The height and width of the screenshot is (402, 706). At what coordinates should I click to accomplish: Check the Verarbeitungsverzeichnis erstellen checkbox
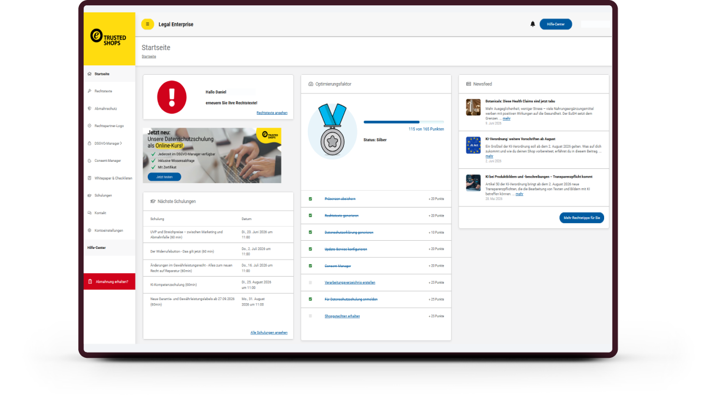[310, 283]
